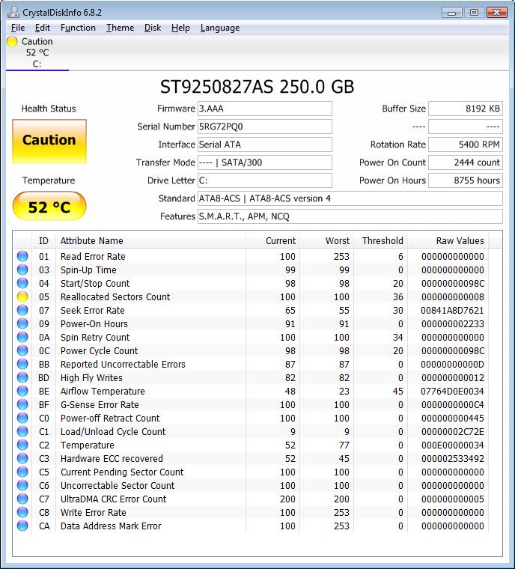The image size is (515, 569).
Task: Click the blue orb for Current Pending Sector Count
Action: [x=22, y=472]
